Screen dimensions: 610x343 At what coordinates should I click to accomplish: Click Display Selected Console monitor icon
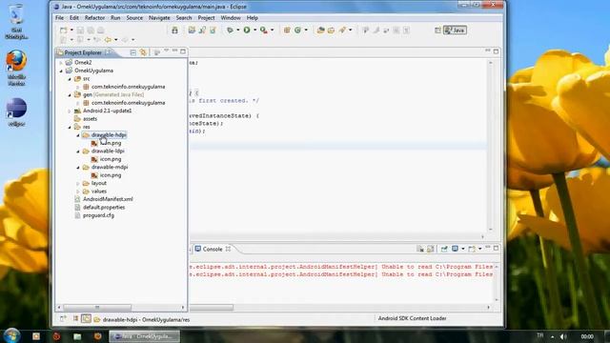coord(455,249)
